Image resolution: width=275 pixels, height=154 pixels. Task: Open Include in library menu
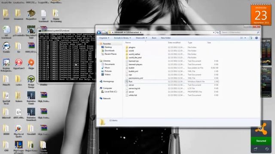coord(122,38)
